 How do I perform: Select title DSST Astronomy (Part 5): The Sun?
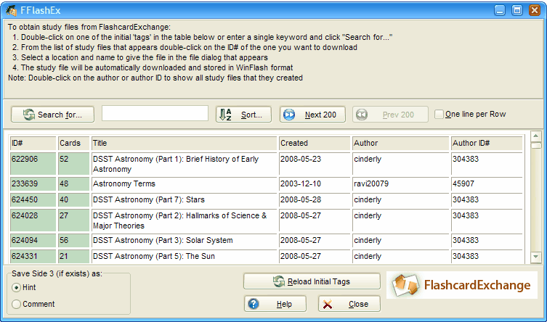pyautogui.click(x=154, y=257)
